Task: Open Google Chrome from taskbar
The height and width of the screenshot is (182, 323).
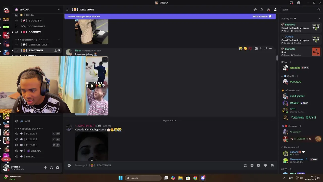Action: 195,178
